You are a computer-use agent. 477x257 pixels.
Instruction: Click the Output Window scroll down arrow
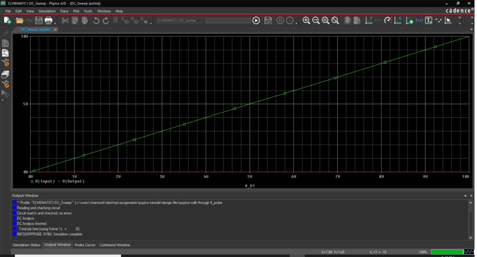tap(470, 238)
